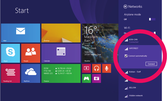Click the DOW quote in Finance tile
This screenshot has width=167, height=101.
click(x=58, y=68)
